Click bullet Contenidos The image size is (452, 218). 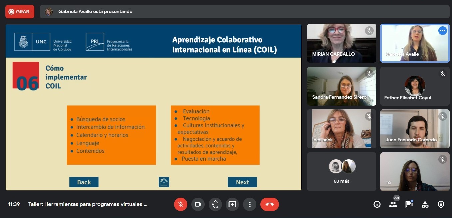click(x=90, y=151)
